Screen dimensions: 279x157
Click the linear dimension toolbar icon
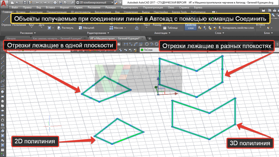tap(126, 44)
